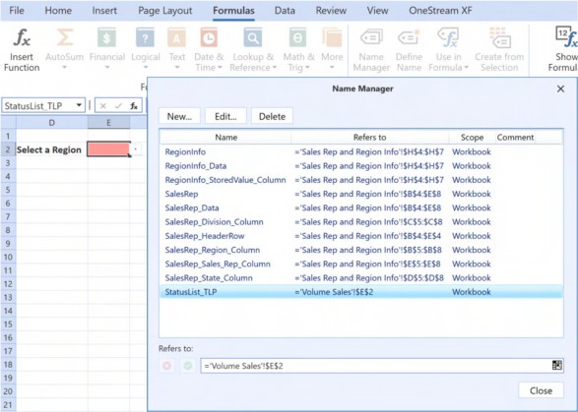
Task: Switch to the Data ribbon tab
Action: (x=285, y=10)
